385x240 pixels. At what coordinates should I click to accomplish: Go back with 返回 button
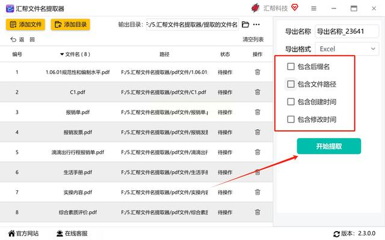(x=22, y=40)
